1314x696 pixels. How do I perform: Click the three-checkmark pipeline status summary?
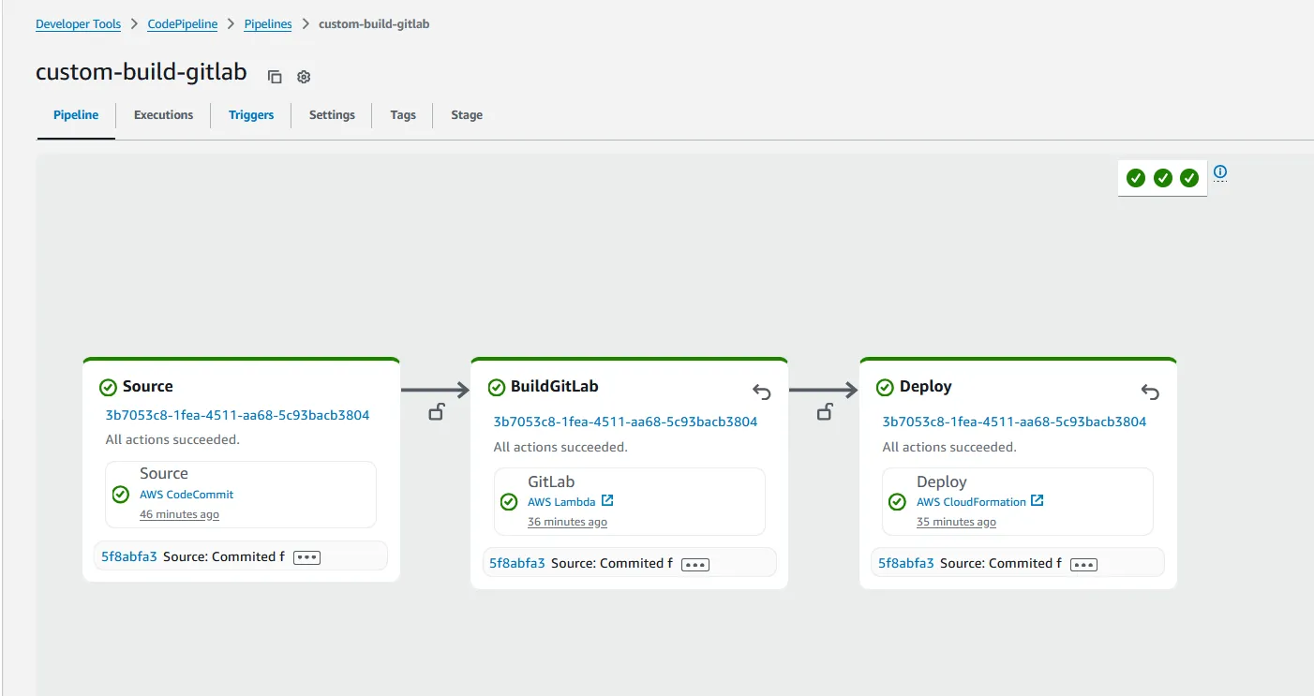pos(1162,178)
